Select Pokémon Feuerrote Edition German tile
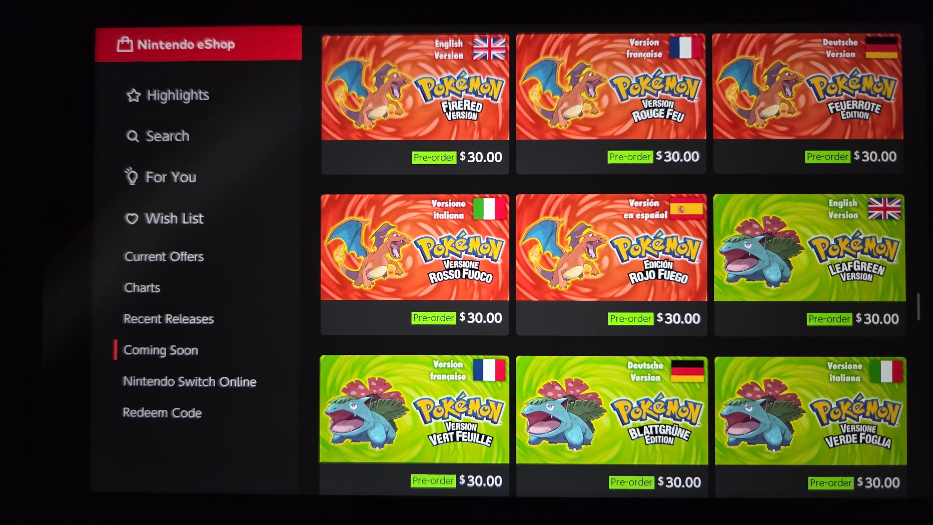 coord(808,103)
